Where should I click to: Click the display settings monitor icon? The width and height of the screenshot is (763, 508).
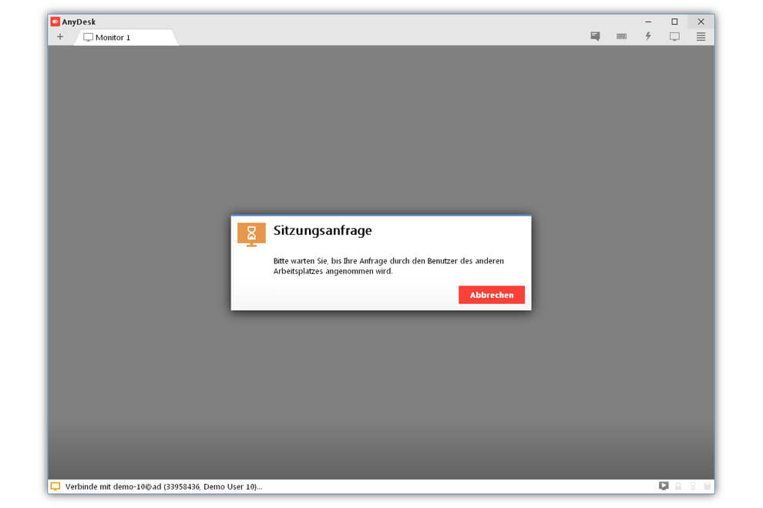pyautogui.click(x=674, y=36)
